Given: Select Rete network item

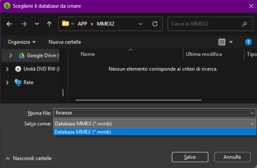Looking at the screenshot, I should click(x=24, y=82).
